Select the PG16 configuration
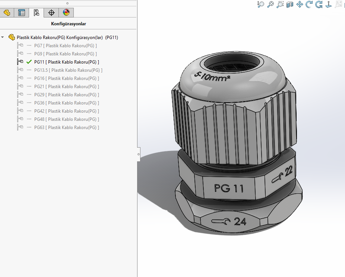This screenshot has width=345, height=277. pyautogui.click(x=66, y=78)
